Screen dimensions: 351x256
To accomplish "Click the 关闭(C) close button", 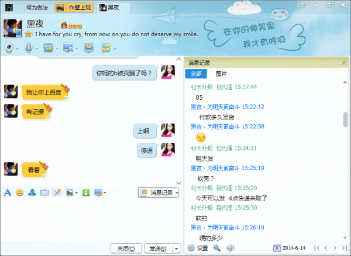I will [x=126, y=248].
